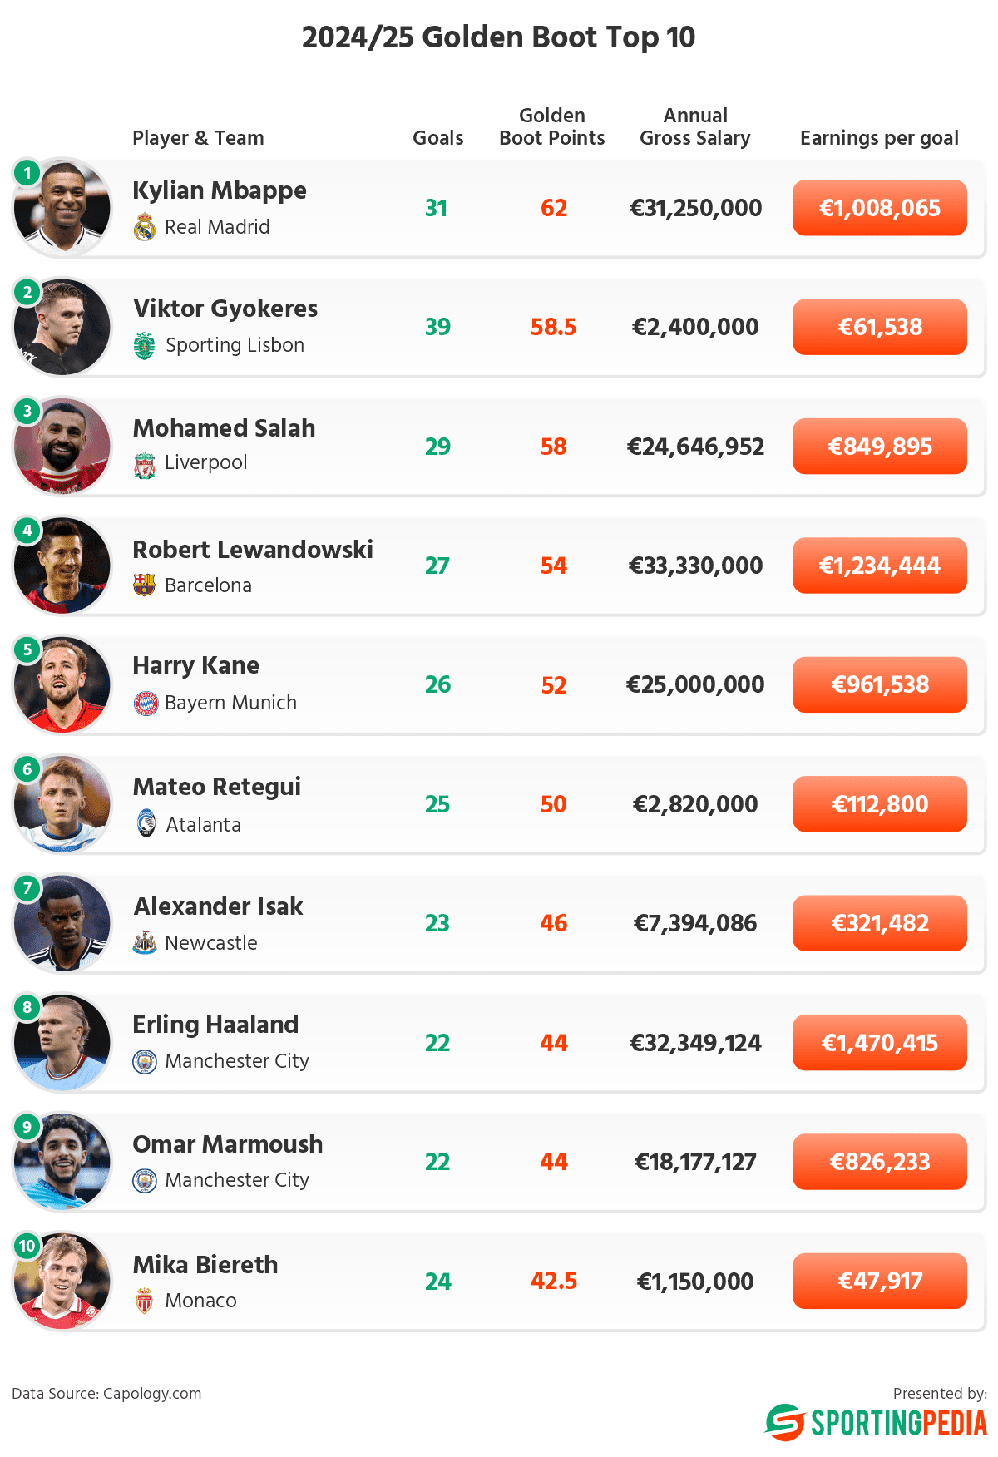Click the Sportingpedia logo

(x=876, y=1423)
